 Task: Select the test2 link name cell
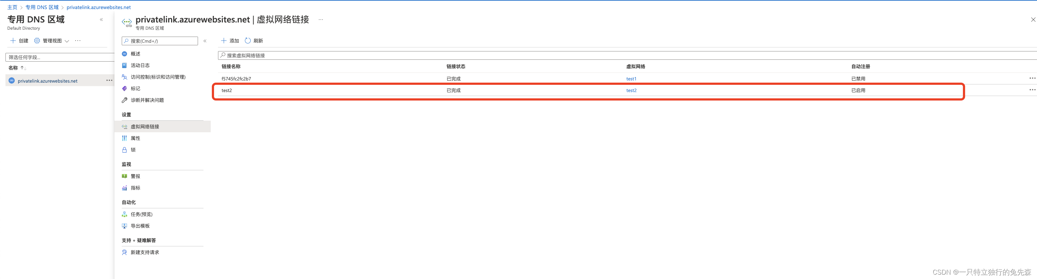click(227, 90)
